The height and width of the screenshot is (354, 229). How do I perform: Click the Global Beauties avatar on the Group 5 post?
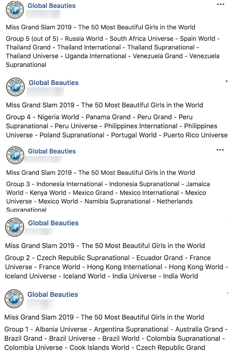(x=15, y=10)
